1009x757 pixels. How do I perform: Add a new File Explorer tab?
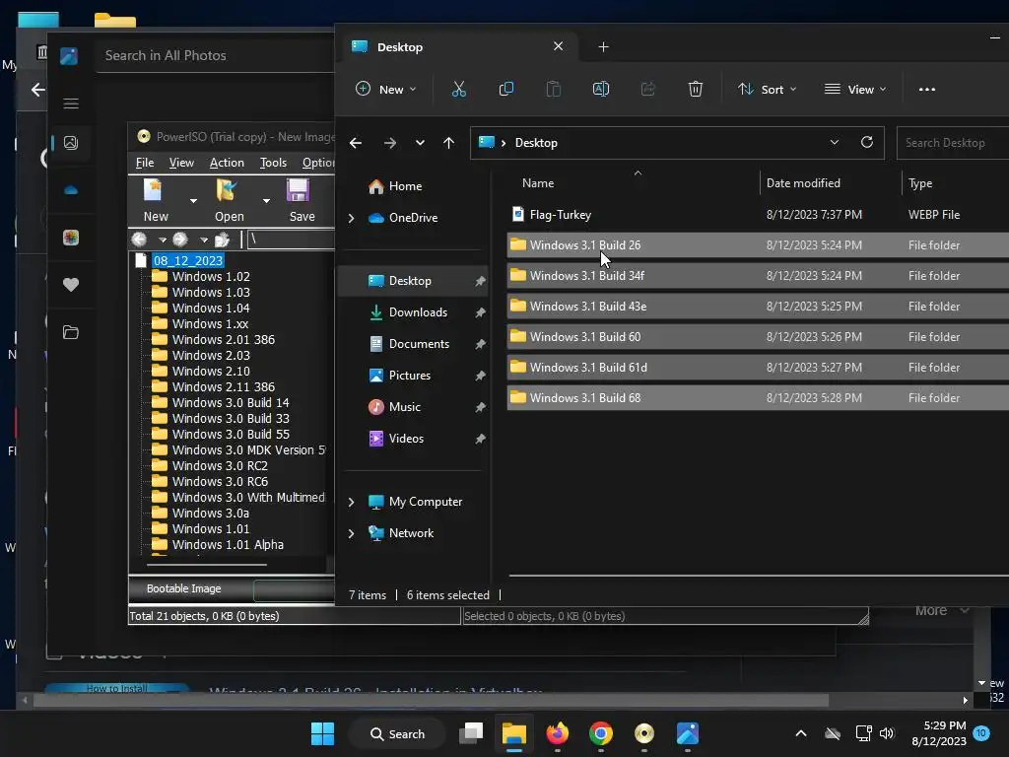click(603, 47)
